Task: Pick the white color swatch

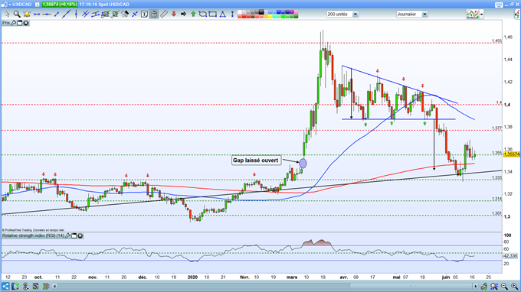Action: (240, 12)
